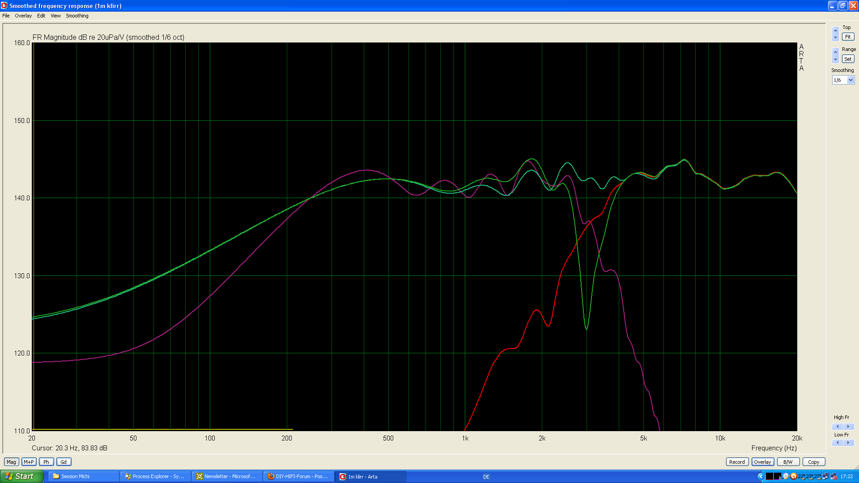Open the Overlay menu

(23, 16)
